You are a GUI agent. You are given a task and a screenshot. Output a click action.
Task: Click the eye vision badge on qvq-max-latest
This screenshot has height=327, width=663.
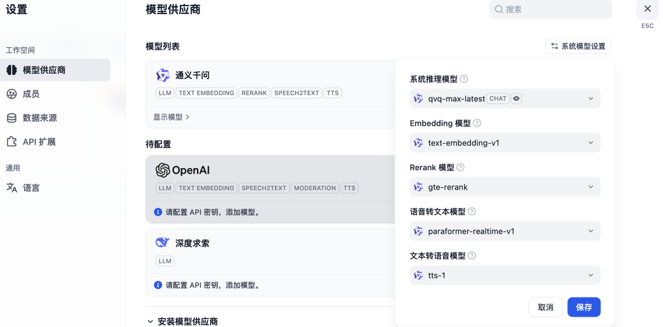pyautogui.click(x=516, y=98)
